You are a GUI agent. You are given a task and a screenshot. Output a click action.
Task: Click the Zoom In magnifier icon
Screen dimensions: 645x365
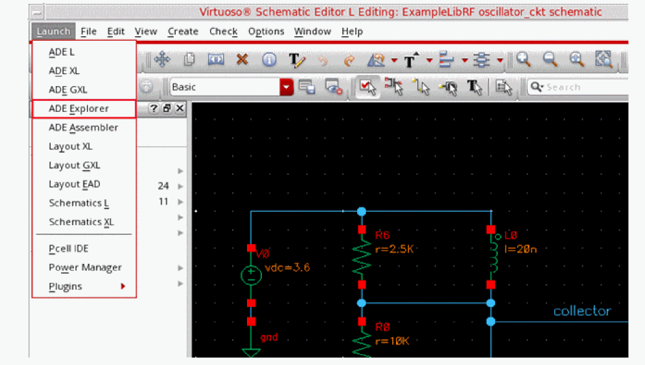[523, 60]
